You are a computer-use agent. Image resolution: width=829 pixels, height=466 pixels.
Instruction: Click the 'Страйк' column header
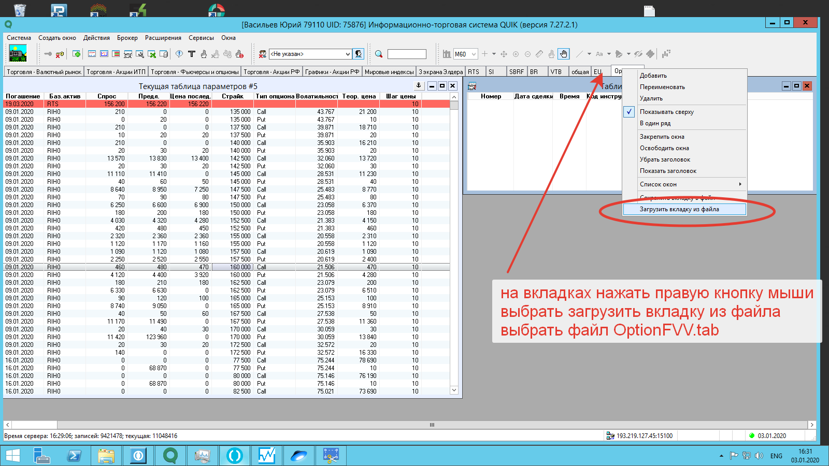click(x=233, y=96)
